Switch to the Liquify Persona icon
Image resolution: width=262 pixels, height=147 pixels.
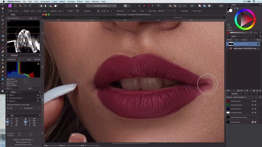pos(15,6)
